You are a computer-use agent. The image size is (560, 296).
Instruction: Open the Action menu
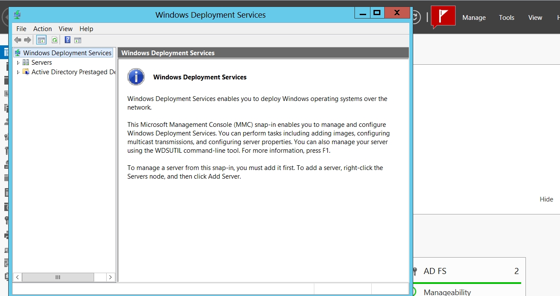(x=43, y=29)
